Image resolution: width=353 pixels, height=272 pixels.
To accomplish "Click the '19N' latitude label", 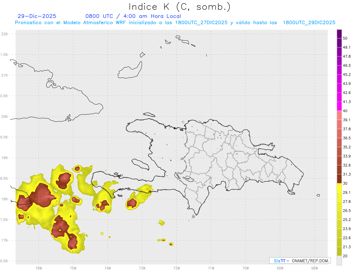I will point(4,158).
